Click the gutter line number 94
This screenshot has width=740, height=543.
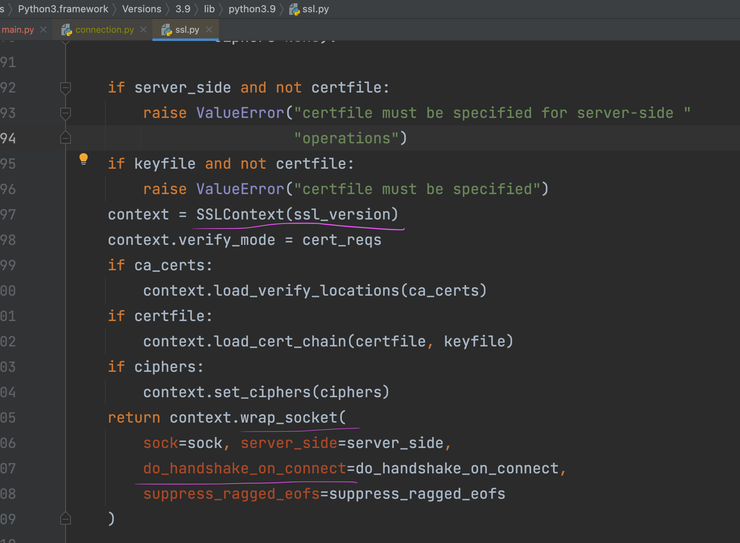pyautogui.click(x=8, y=138)
